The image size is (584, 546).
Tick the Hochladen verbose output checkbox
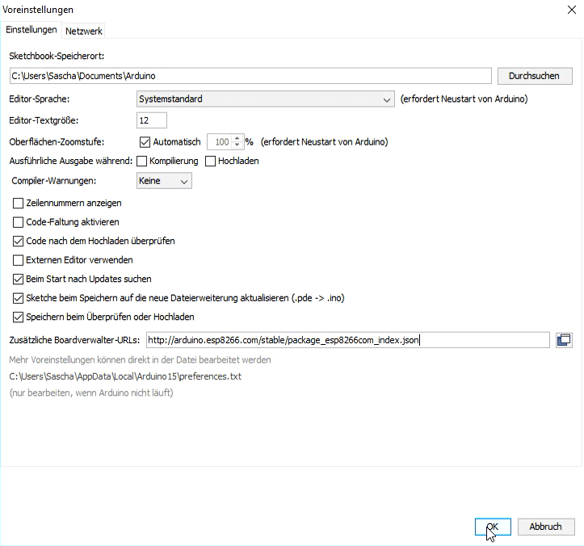click(211, 161)
